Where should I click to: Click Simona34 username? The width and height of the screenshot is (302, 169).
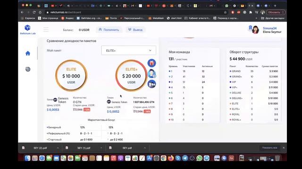pos(269,28)
